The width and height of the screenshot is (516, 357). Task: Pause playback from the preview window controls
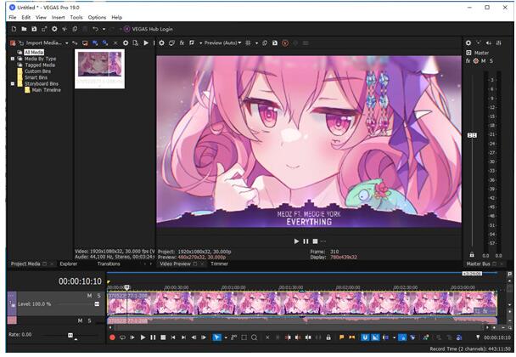(306, 241)
